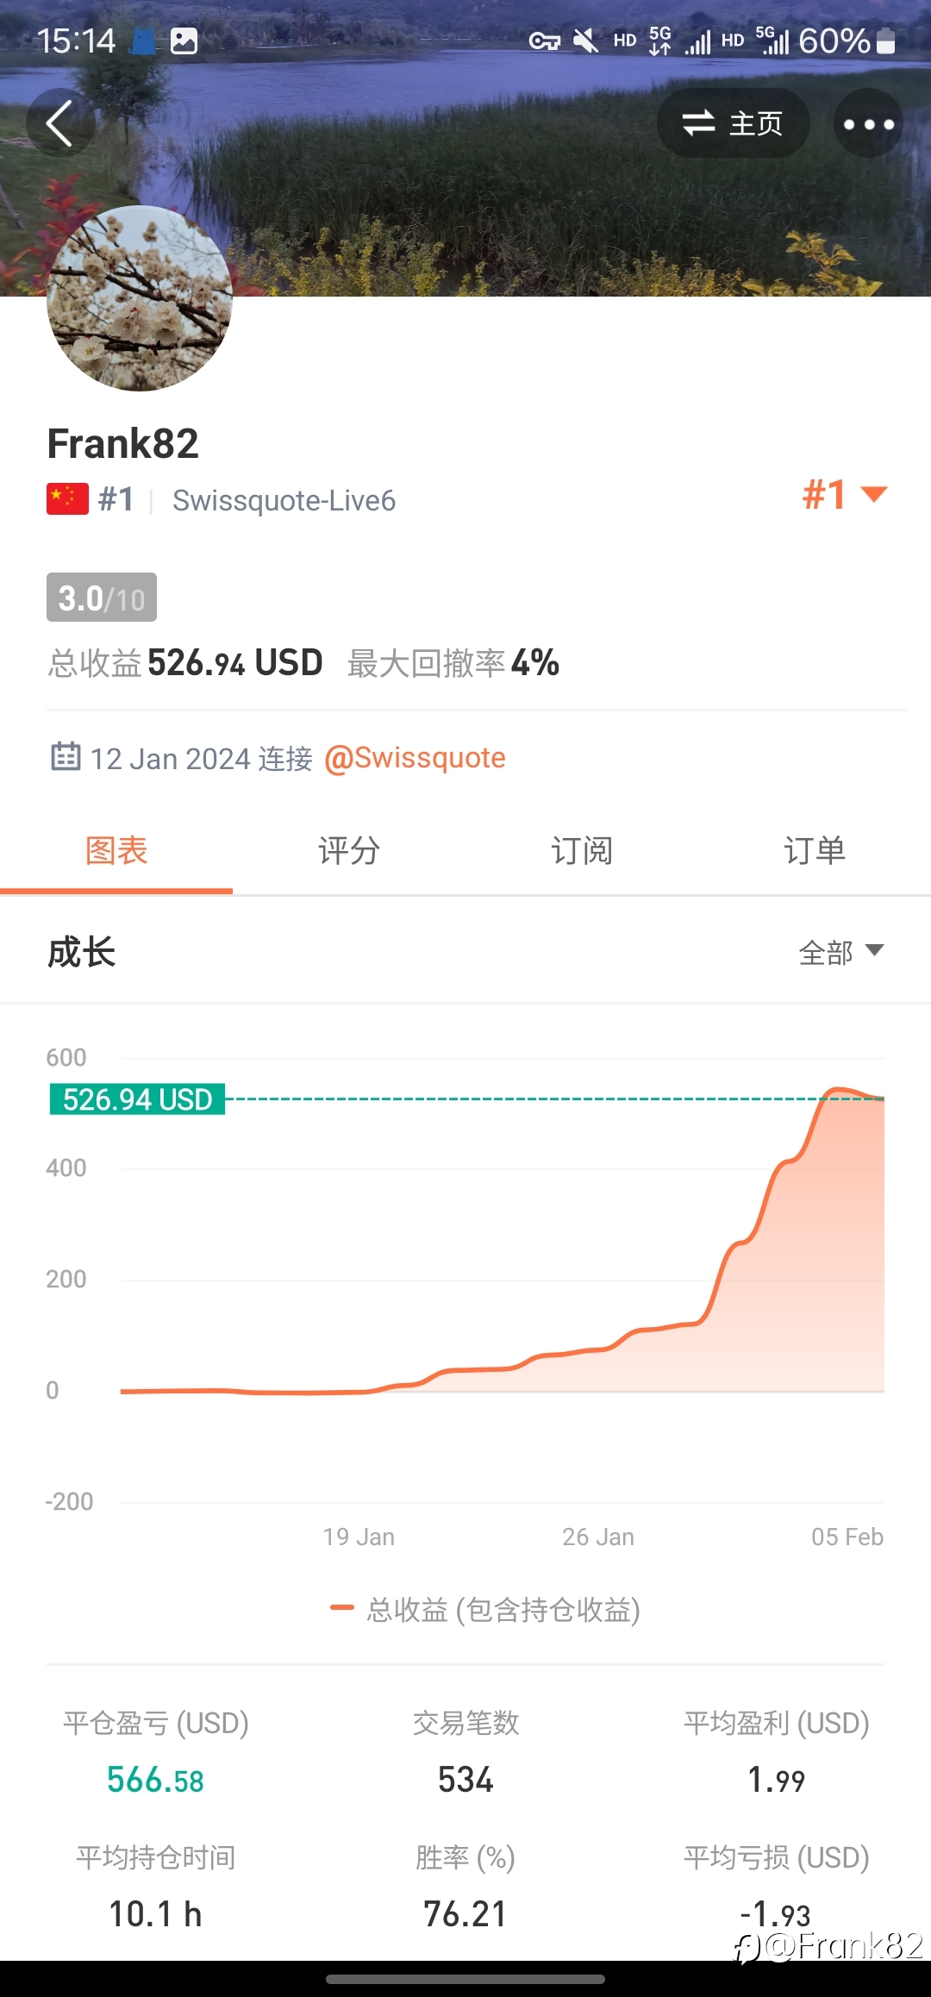Tap the 主页 switch button
This screenshot has width=931, height=1997.
(733, 123)
